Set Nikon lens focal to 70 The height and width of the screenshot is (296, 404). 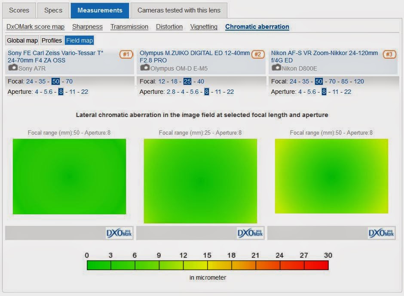click(332, 81)
